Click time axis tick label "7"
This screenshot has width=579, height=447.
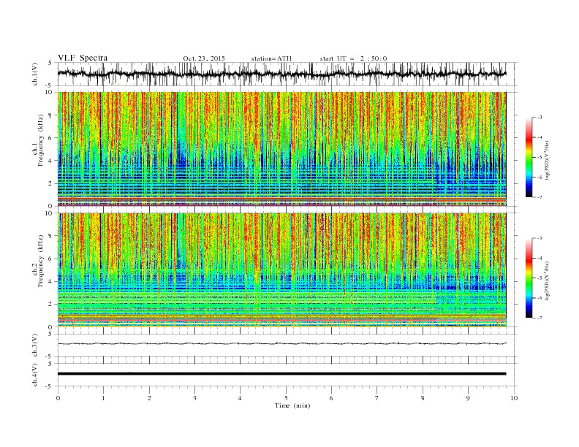click(377, 398)
